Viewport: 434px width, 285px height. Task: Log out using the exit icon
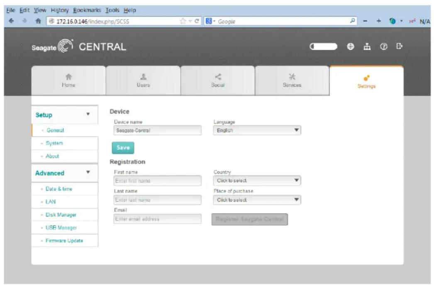[x=399, y=46]
